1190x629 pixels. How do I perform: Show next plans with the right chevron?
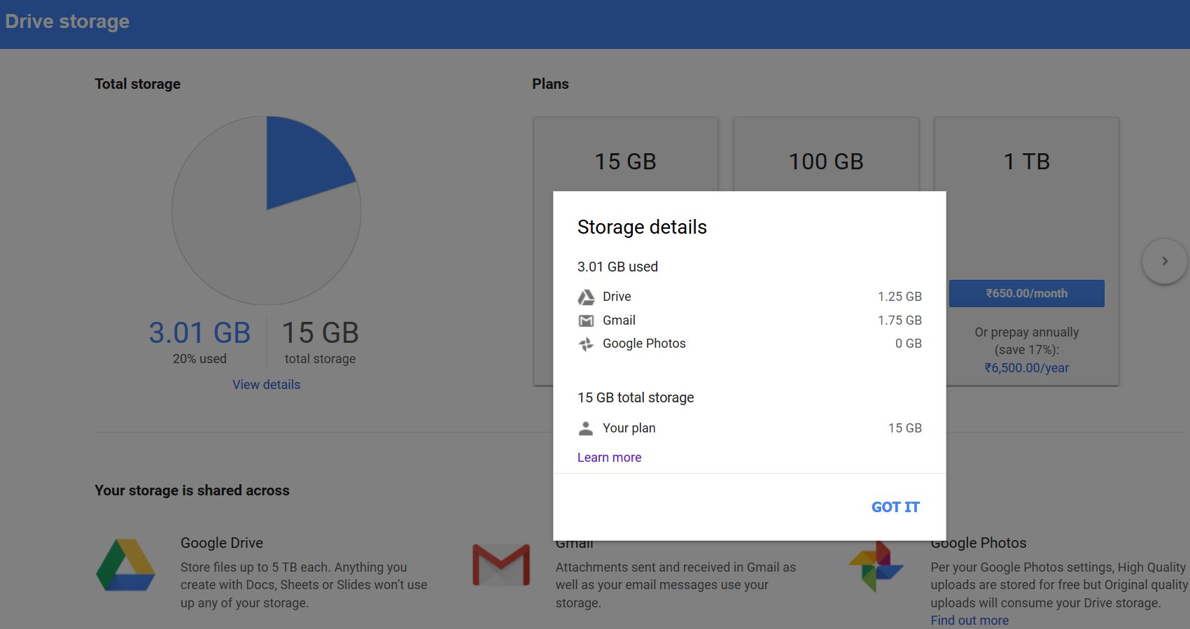(1165, 261)
